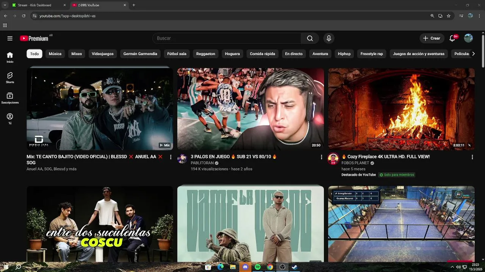Select the Reggaeton chip
Screen dimensions: 485x272
206,54
